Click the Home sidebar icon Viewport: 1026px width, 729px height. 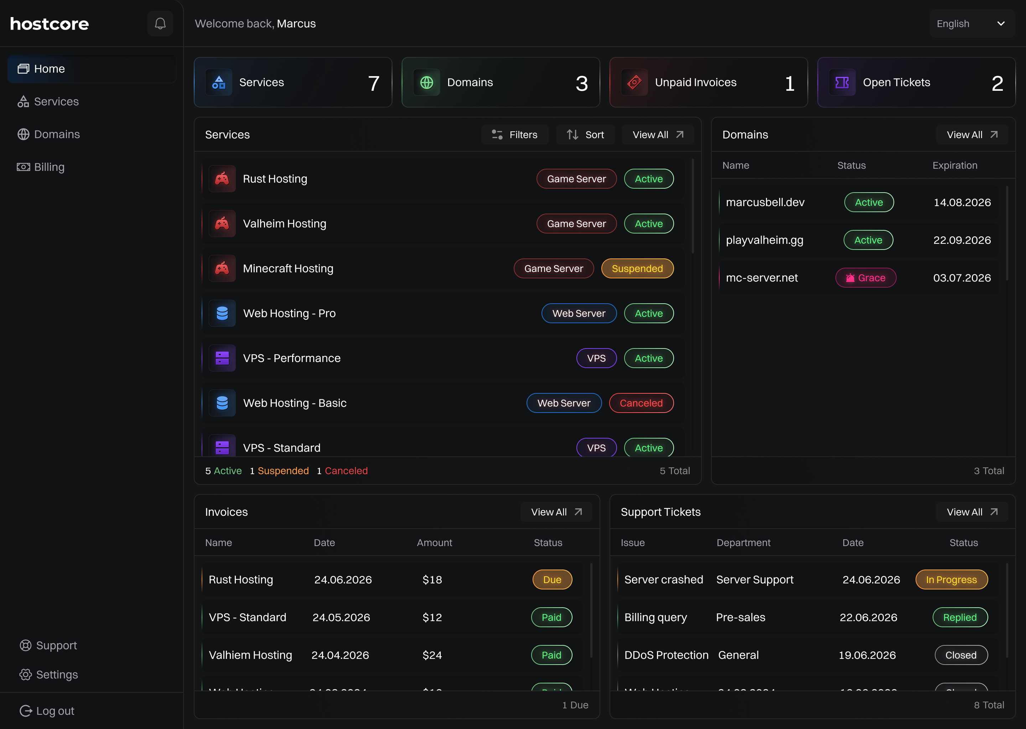23,69
